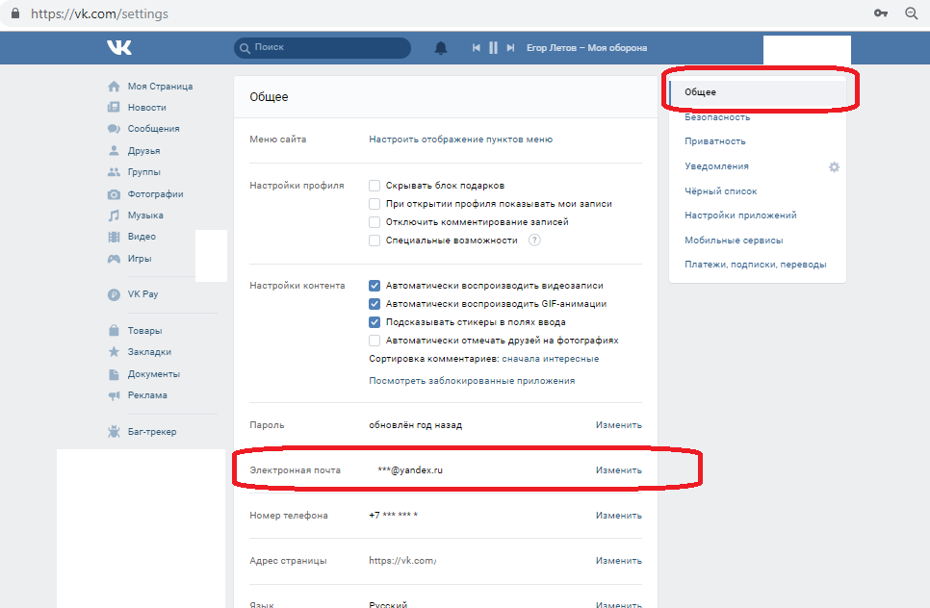Image resolution: width=930 pixels, height=608 pixels.
Task: Click Изменить next to Язык
Action: click(x=619, y=604)
